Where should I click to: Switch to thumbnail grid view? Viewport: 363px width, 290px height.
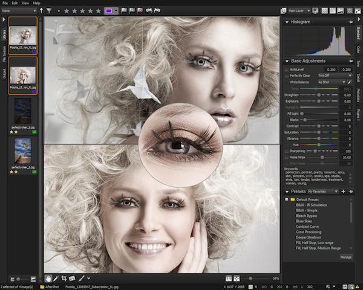324,11
